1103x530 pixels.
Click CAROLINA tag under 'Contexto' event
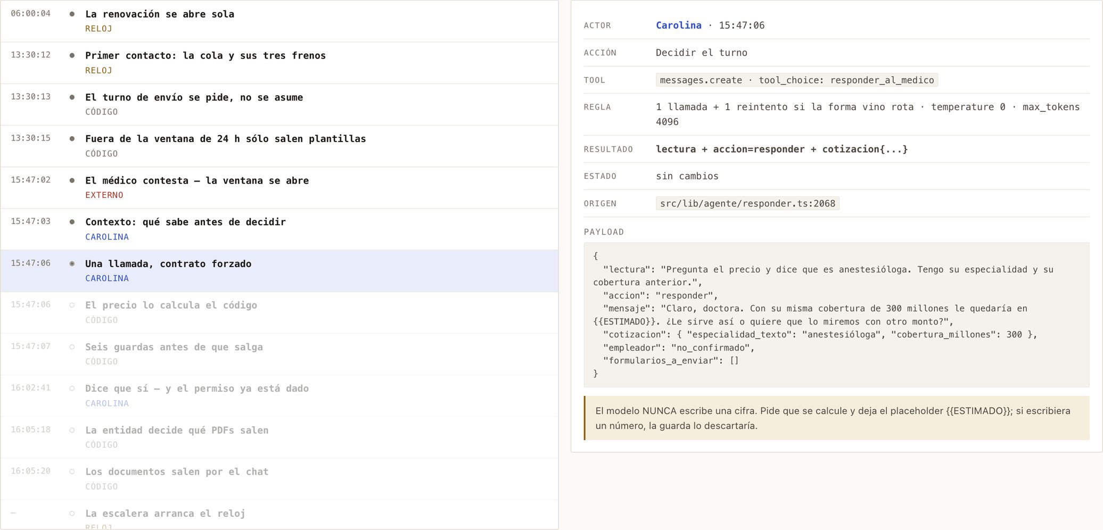[x=107, y=237]
